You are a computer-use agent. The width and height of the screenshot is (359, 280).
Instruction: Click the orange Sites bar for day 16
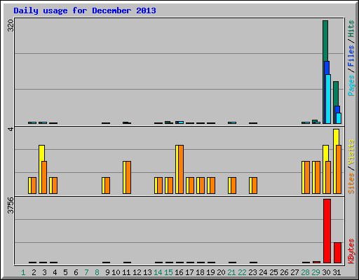181,169
